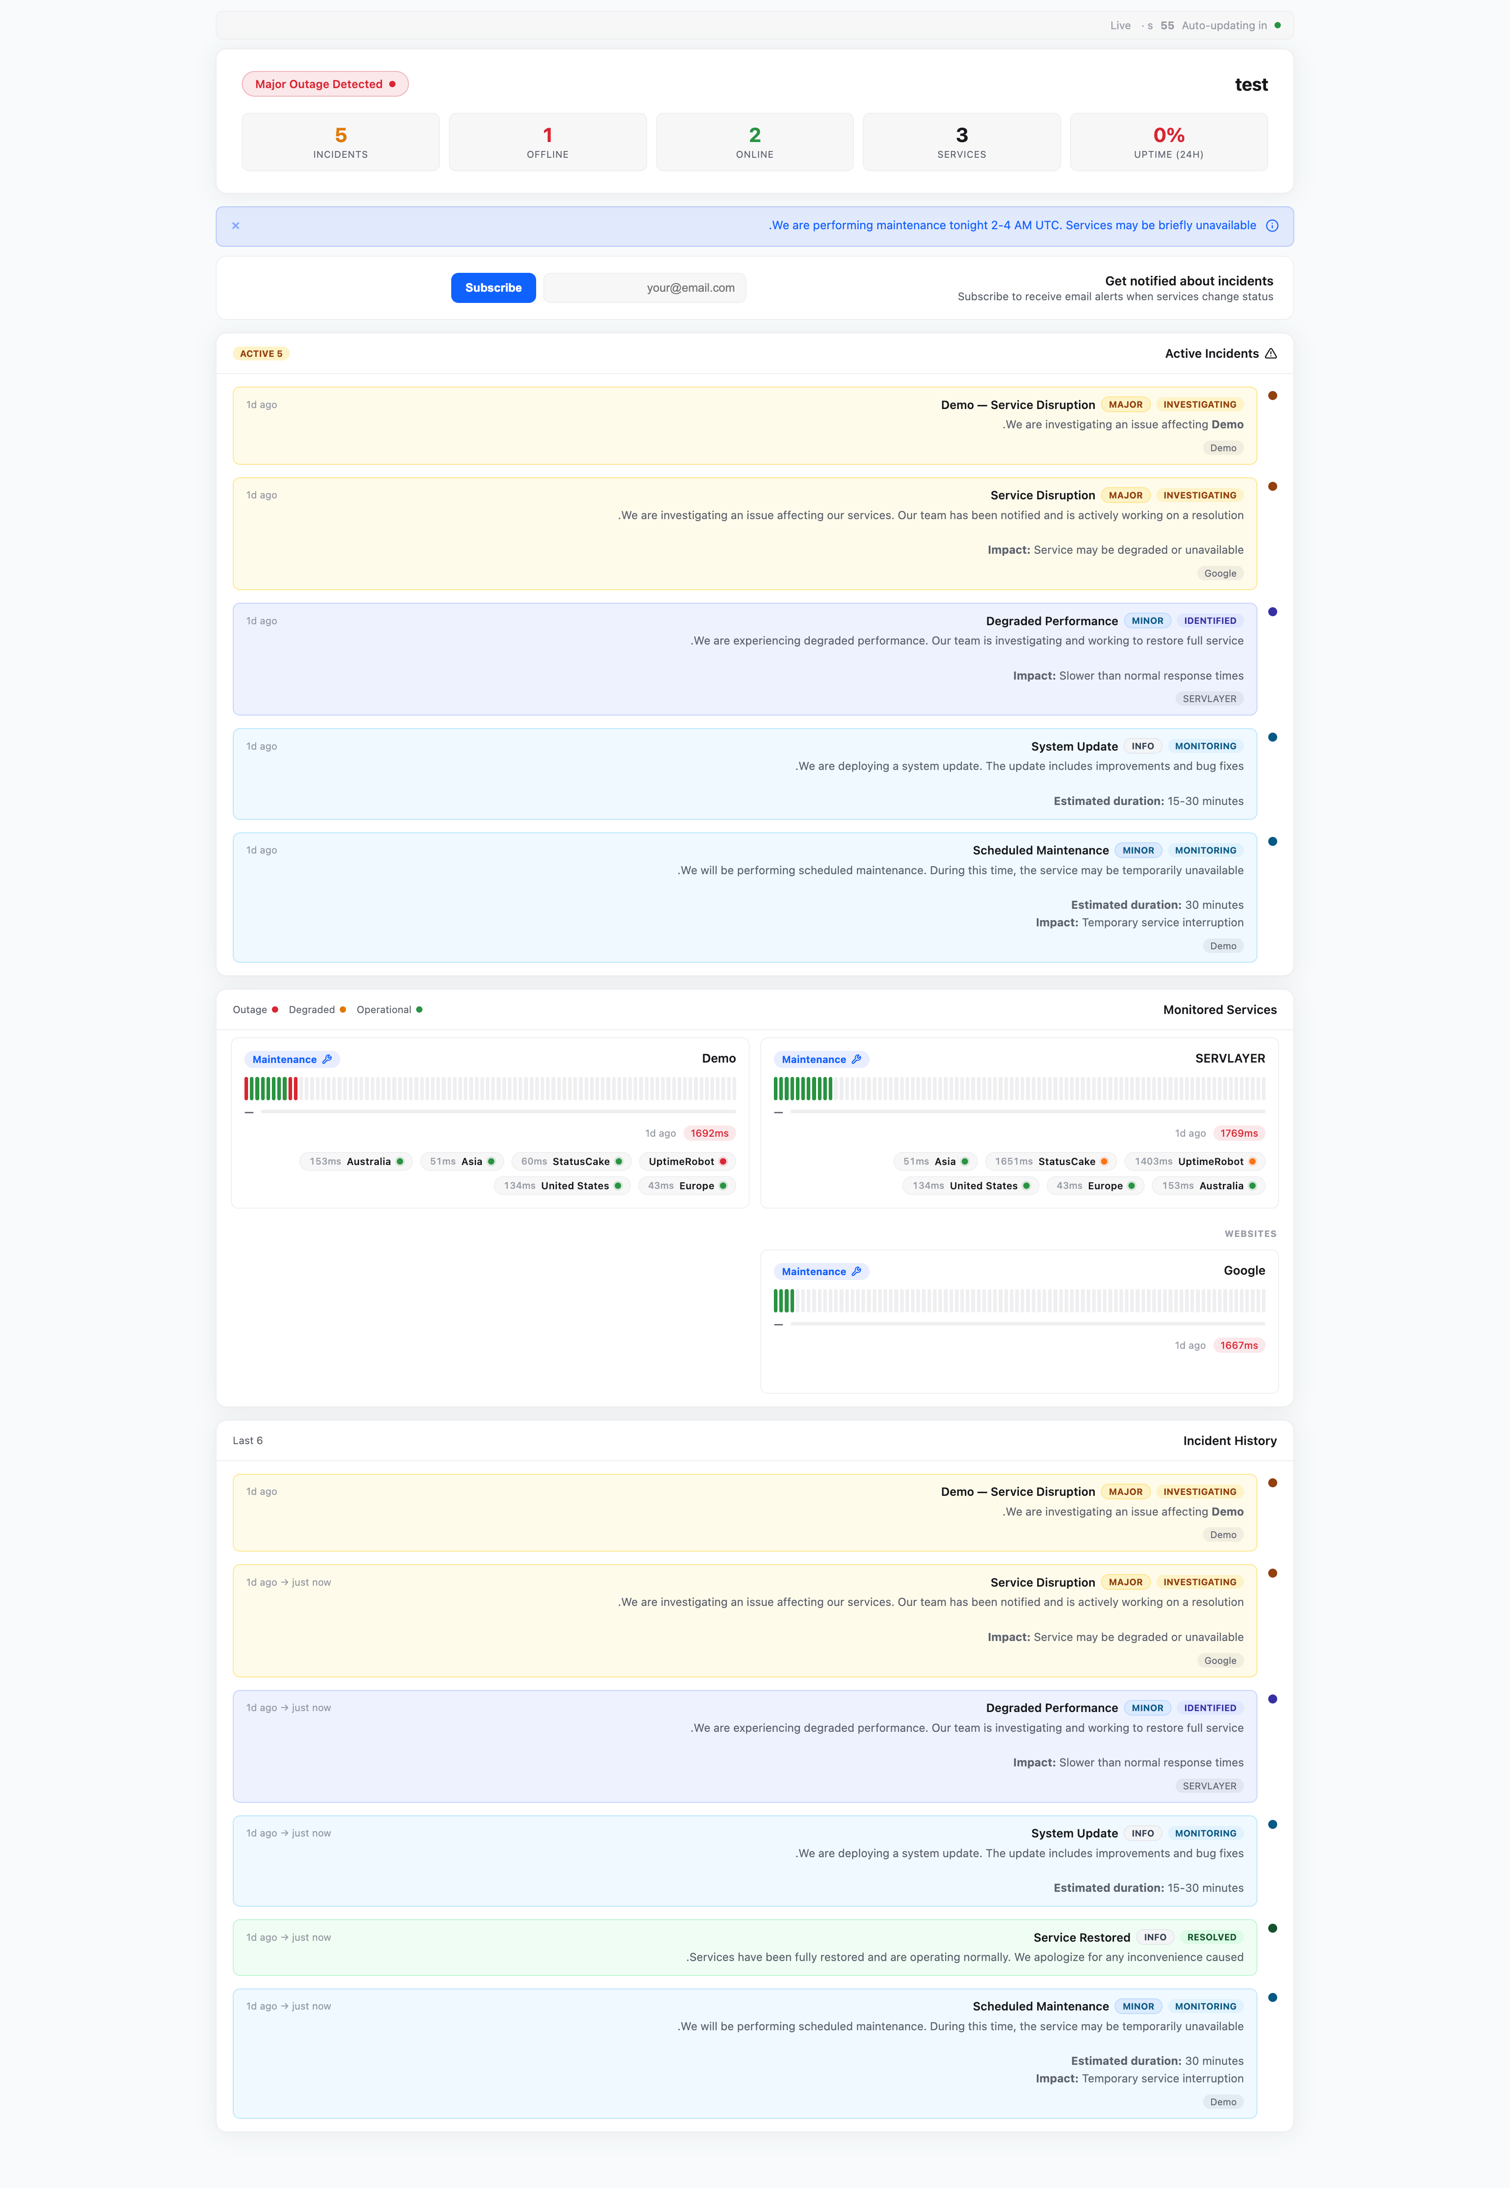Click the Incident History heading
The image size is (1510, 2188).
[x=1230, y=1441]
